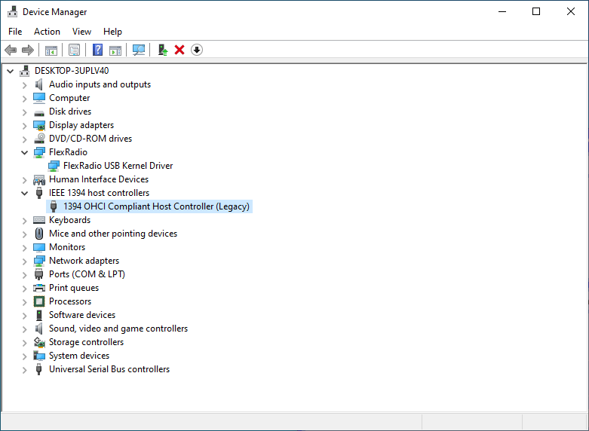
Task: Click the Processors chip icon
Action: 39,301
